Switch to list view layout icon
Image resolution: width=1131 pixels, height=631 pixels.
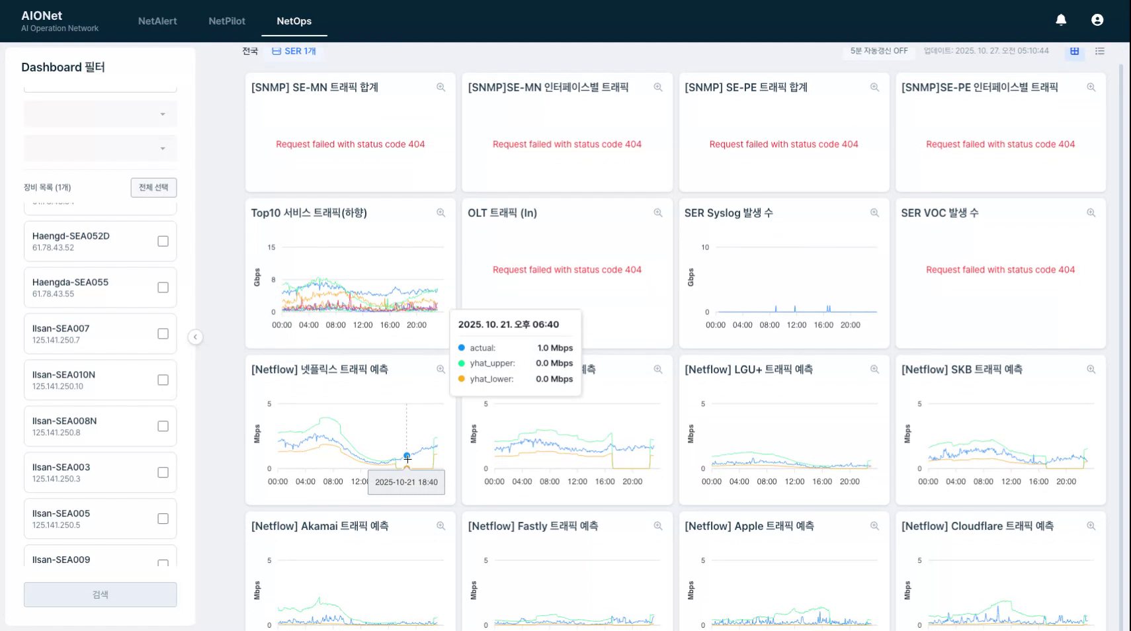click(1100, 51)
